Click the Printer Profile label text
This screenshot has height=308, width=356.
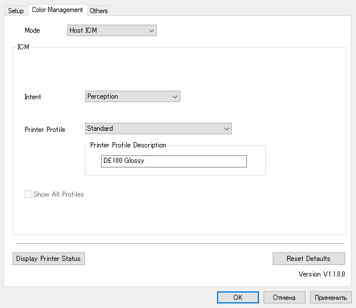[x=45, y=130]
